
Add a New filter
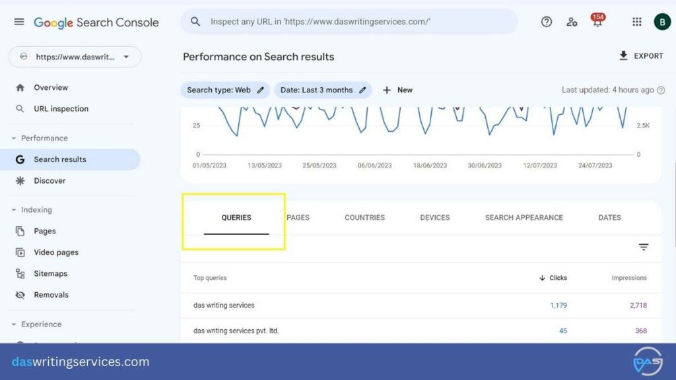397,90
